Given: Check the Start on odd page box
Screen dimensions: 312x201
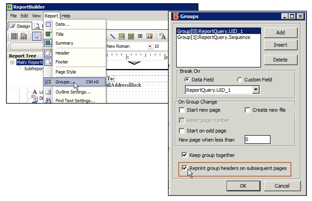Looking at the screenshot, I should point(182,131).
